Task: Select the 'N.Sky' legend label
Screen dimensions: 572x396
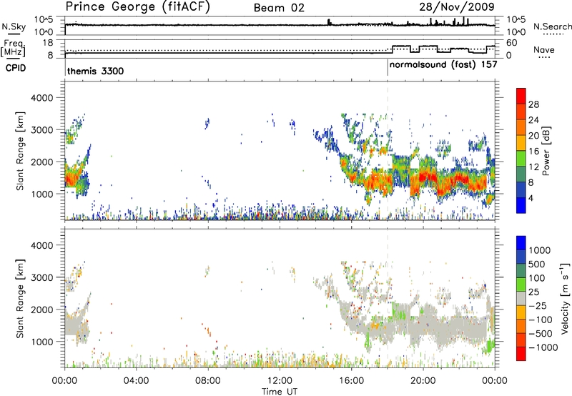Action: pyautogui.click(x=14, y=26)
